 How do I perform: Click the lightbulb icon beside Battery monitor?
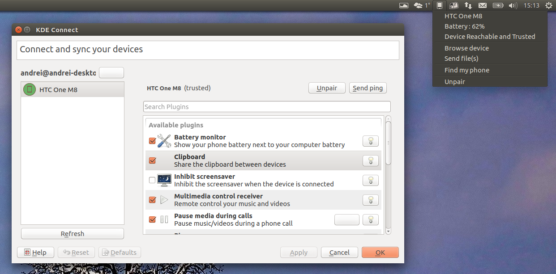[370, 141]
